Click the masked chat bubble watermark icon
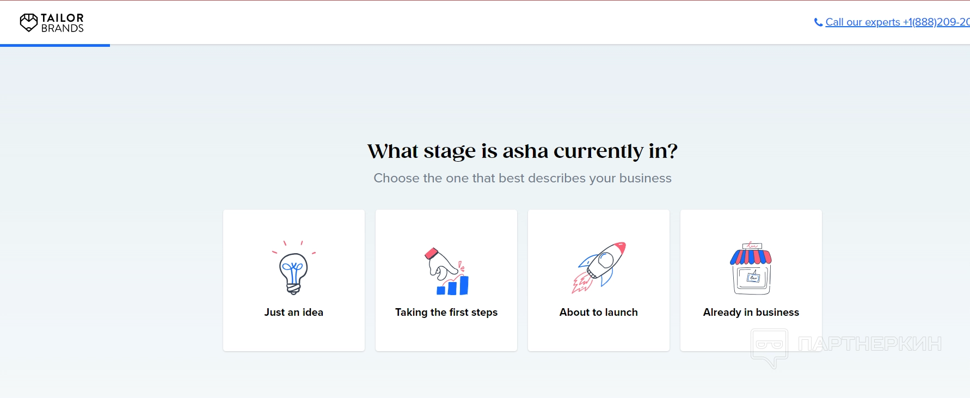 769,347
